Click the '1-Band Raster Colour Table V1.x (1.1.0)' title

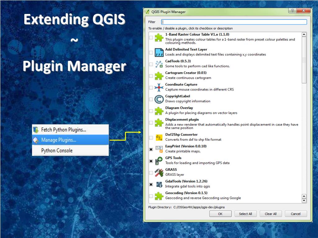pyautogui.click(x=197, y=34)
